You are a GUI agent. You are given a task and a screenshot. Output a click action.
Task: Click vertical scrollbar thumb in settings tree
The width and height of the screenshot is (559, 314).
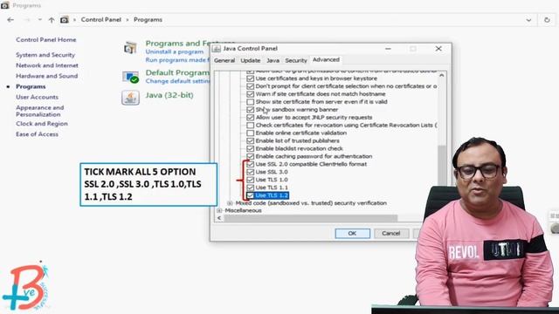442,165
